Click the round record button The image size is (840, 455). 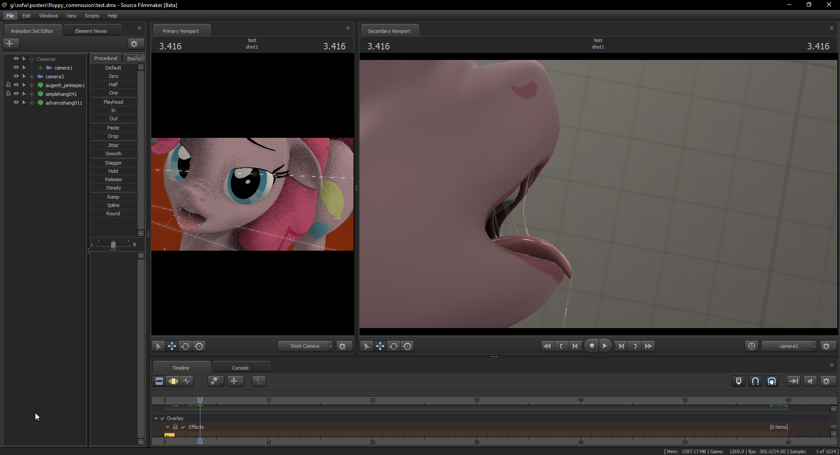591,346
